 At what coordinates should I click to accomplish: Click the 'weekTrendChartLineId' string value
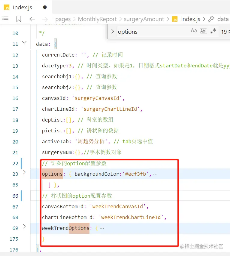131,217
